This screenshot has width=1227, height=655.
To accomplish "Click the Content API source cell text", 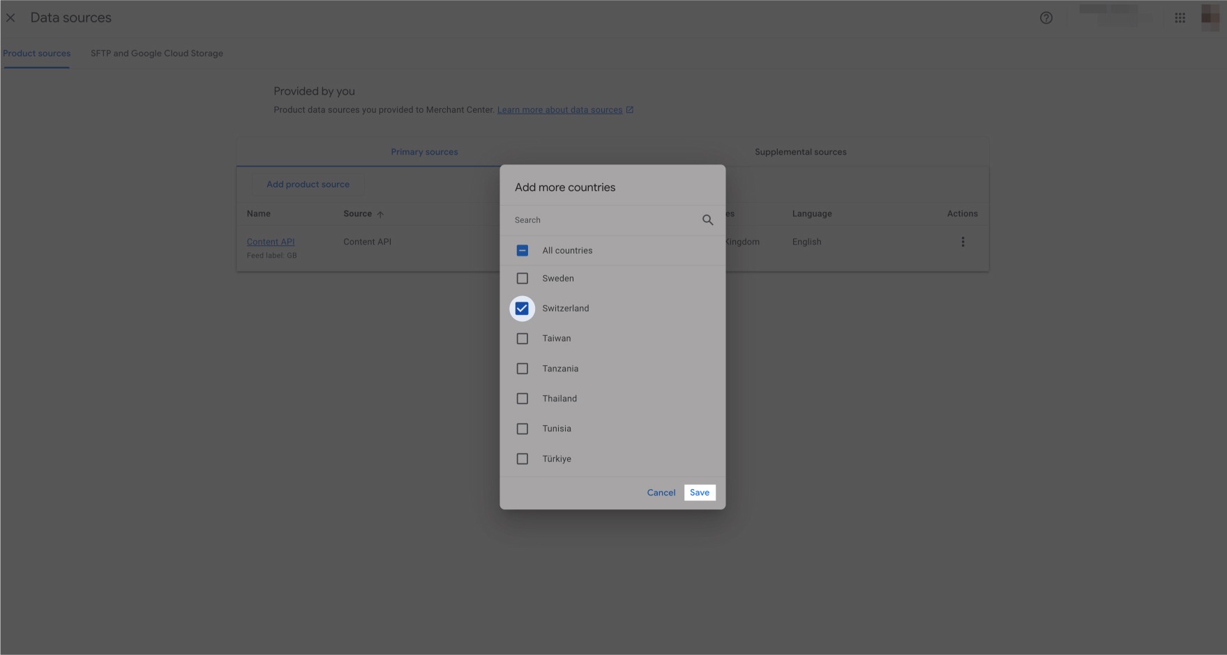I will [x=368, y=242].
